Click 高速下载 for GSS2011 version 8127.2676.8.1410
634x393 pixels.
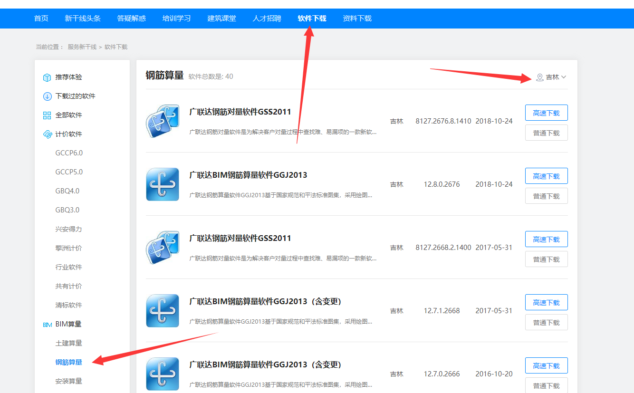[x=547, y=113]
